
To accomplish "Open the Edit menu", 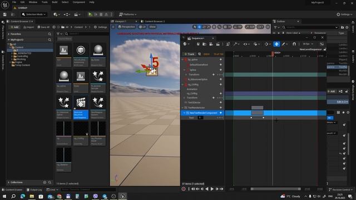I will (22, 2).
